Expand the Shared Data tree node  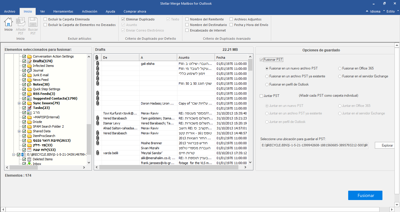19,131
